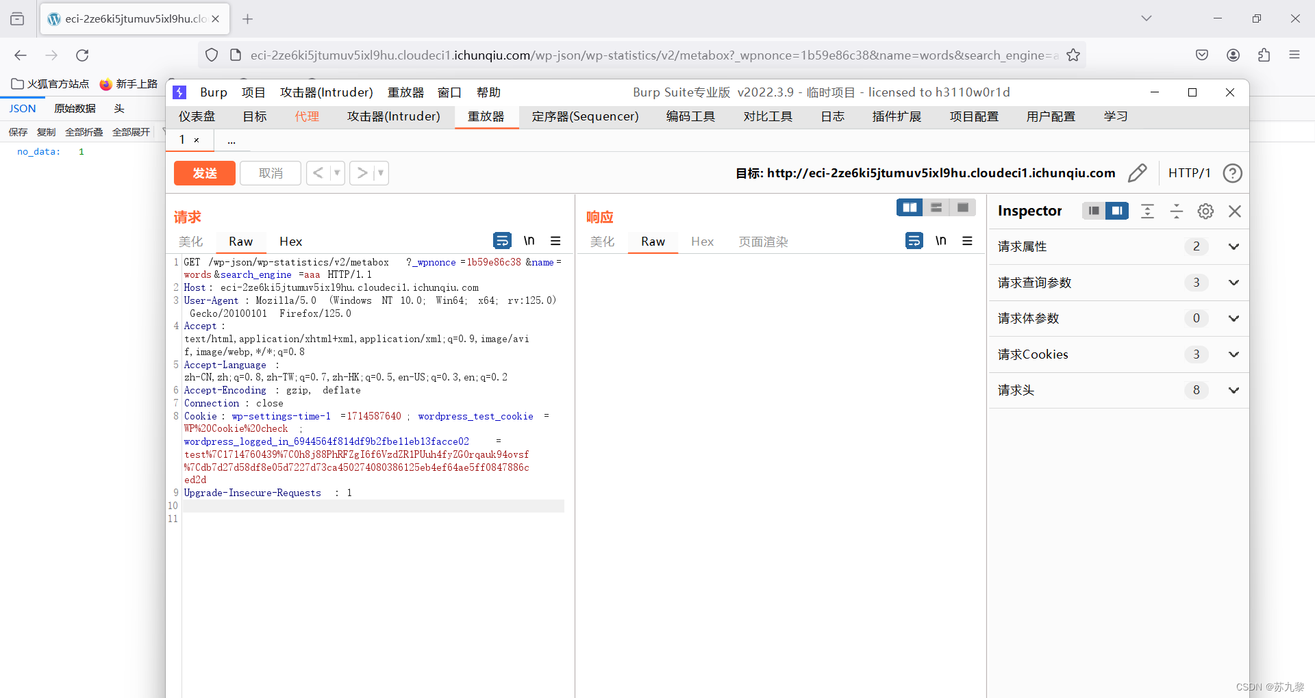1315x698 pixels.
Task: Open Inspector settings gear
Action: [1205, 211]
